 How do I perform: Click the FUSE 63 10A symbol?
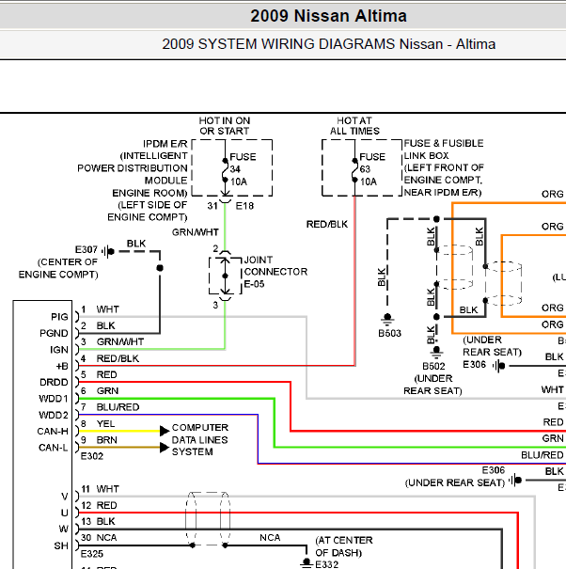point(354,170)
